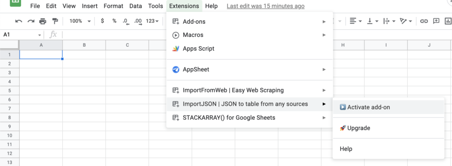Viewport: 452px width, 166px height.
Task: Open text rotation dropdown
Action: [x=406, y=21]
